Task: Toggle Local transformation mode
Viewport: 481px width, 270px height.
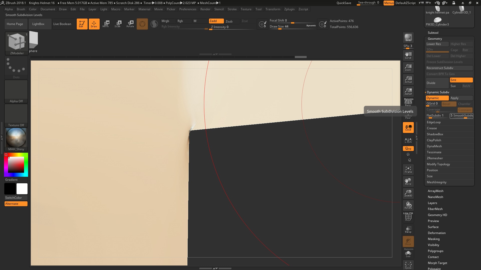Action: 408,127
